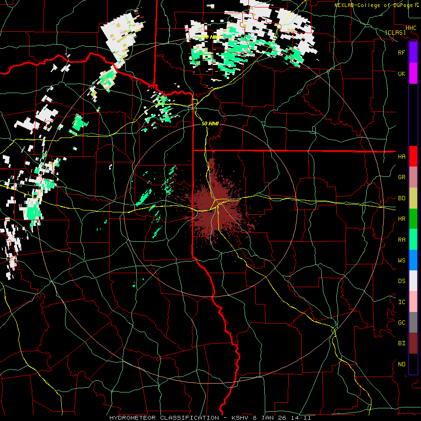Select the light pink IC legend swatch
Image resolution: width=421 pixels, height=421 pixels.
pyautogui.click(x=413, y=302)
